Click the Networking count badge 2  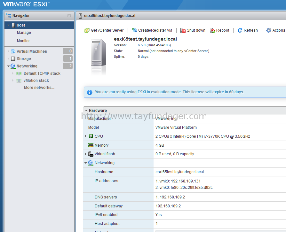pyautogui.click(x=68, y=66)
